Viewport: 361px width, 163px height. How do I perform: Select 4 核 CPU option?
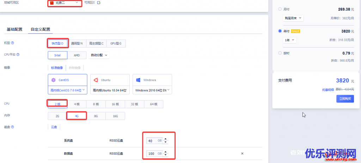[77, 104]
